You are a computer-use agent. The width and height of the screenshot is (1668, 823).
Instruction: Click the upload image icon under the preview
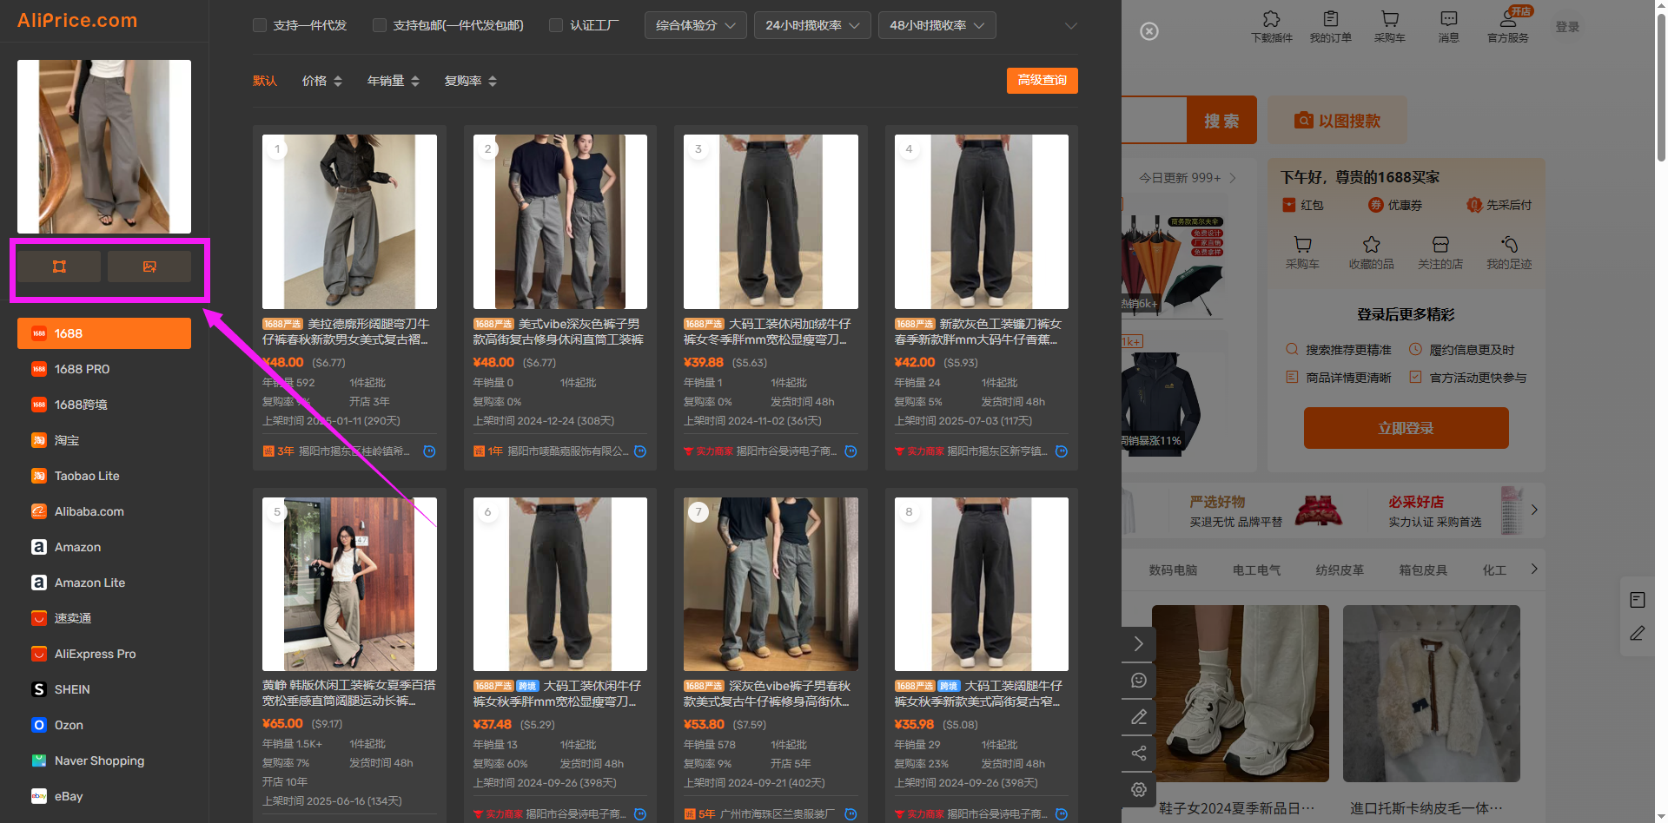[149, 267]
